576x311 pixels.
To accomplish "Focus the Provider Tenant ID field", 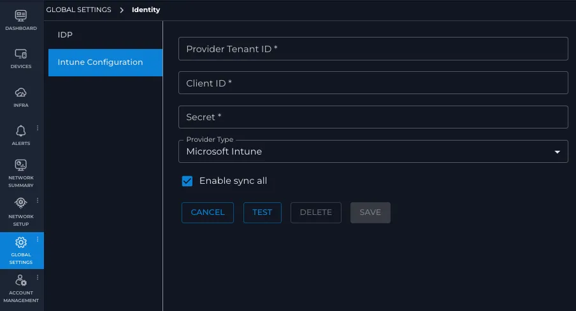I will 373,49.
